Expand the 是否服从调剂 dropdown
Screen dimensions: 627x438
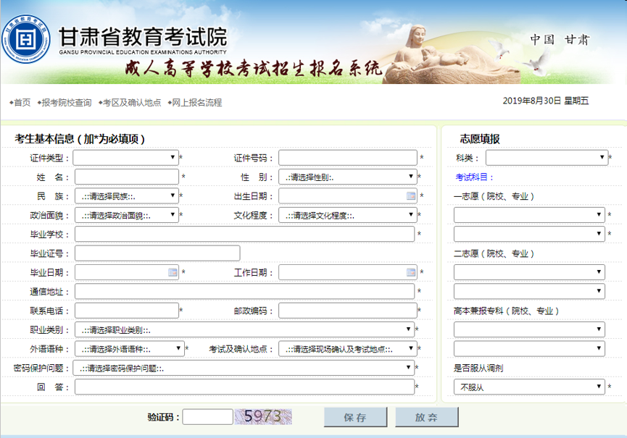(529, 387)
